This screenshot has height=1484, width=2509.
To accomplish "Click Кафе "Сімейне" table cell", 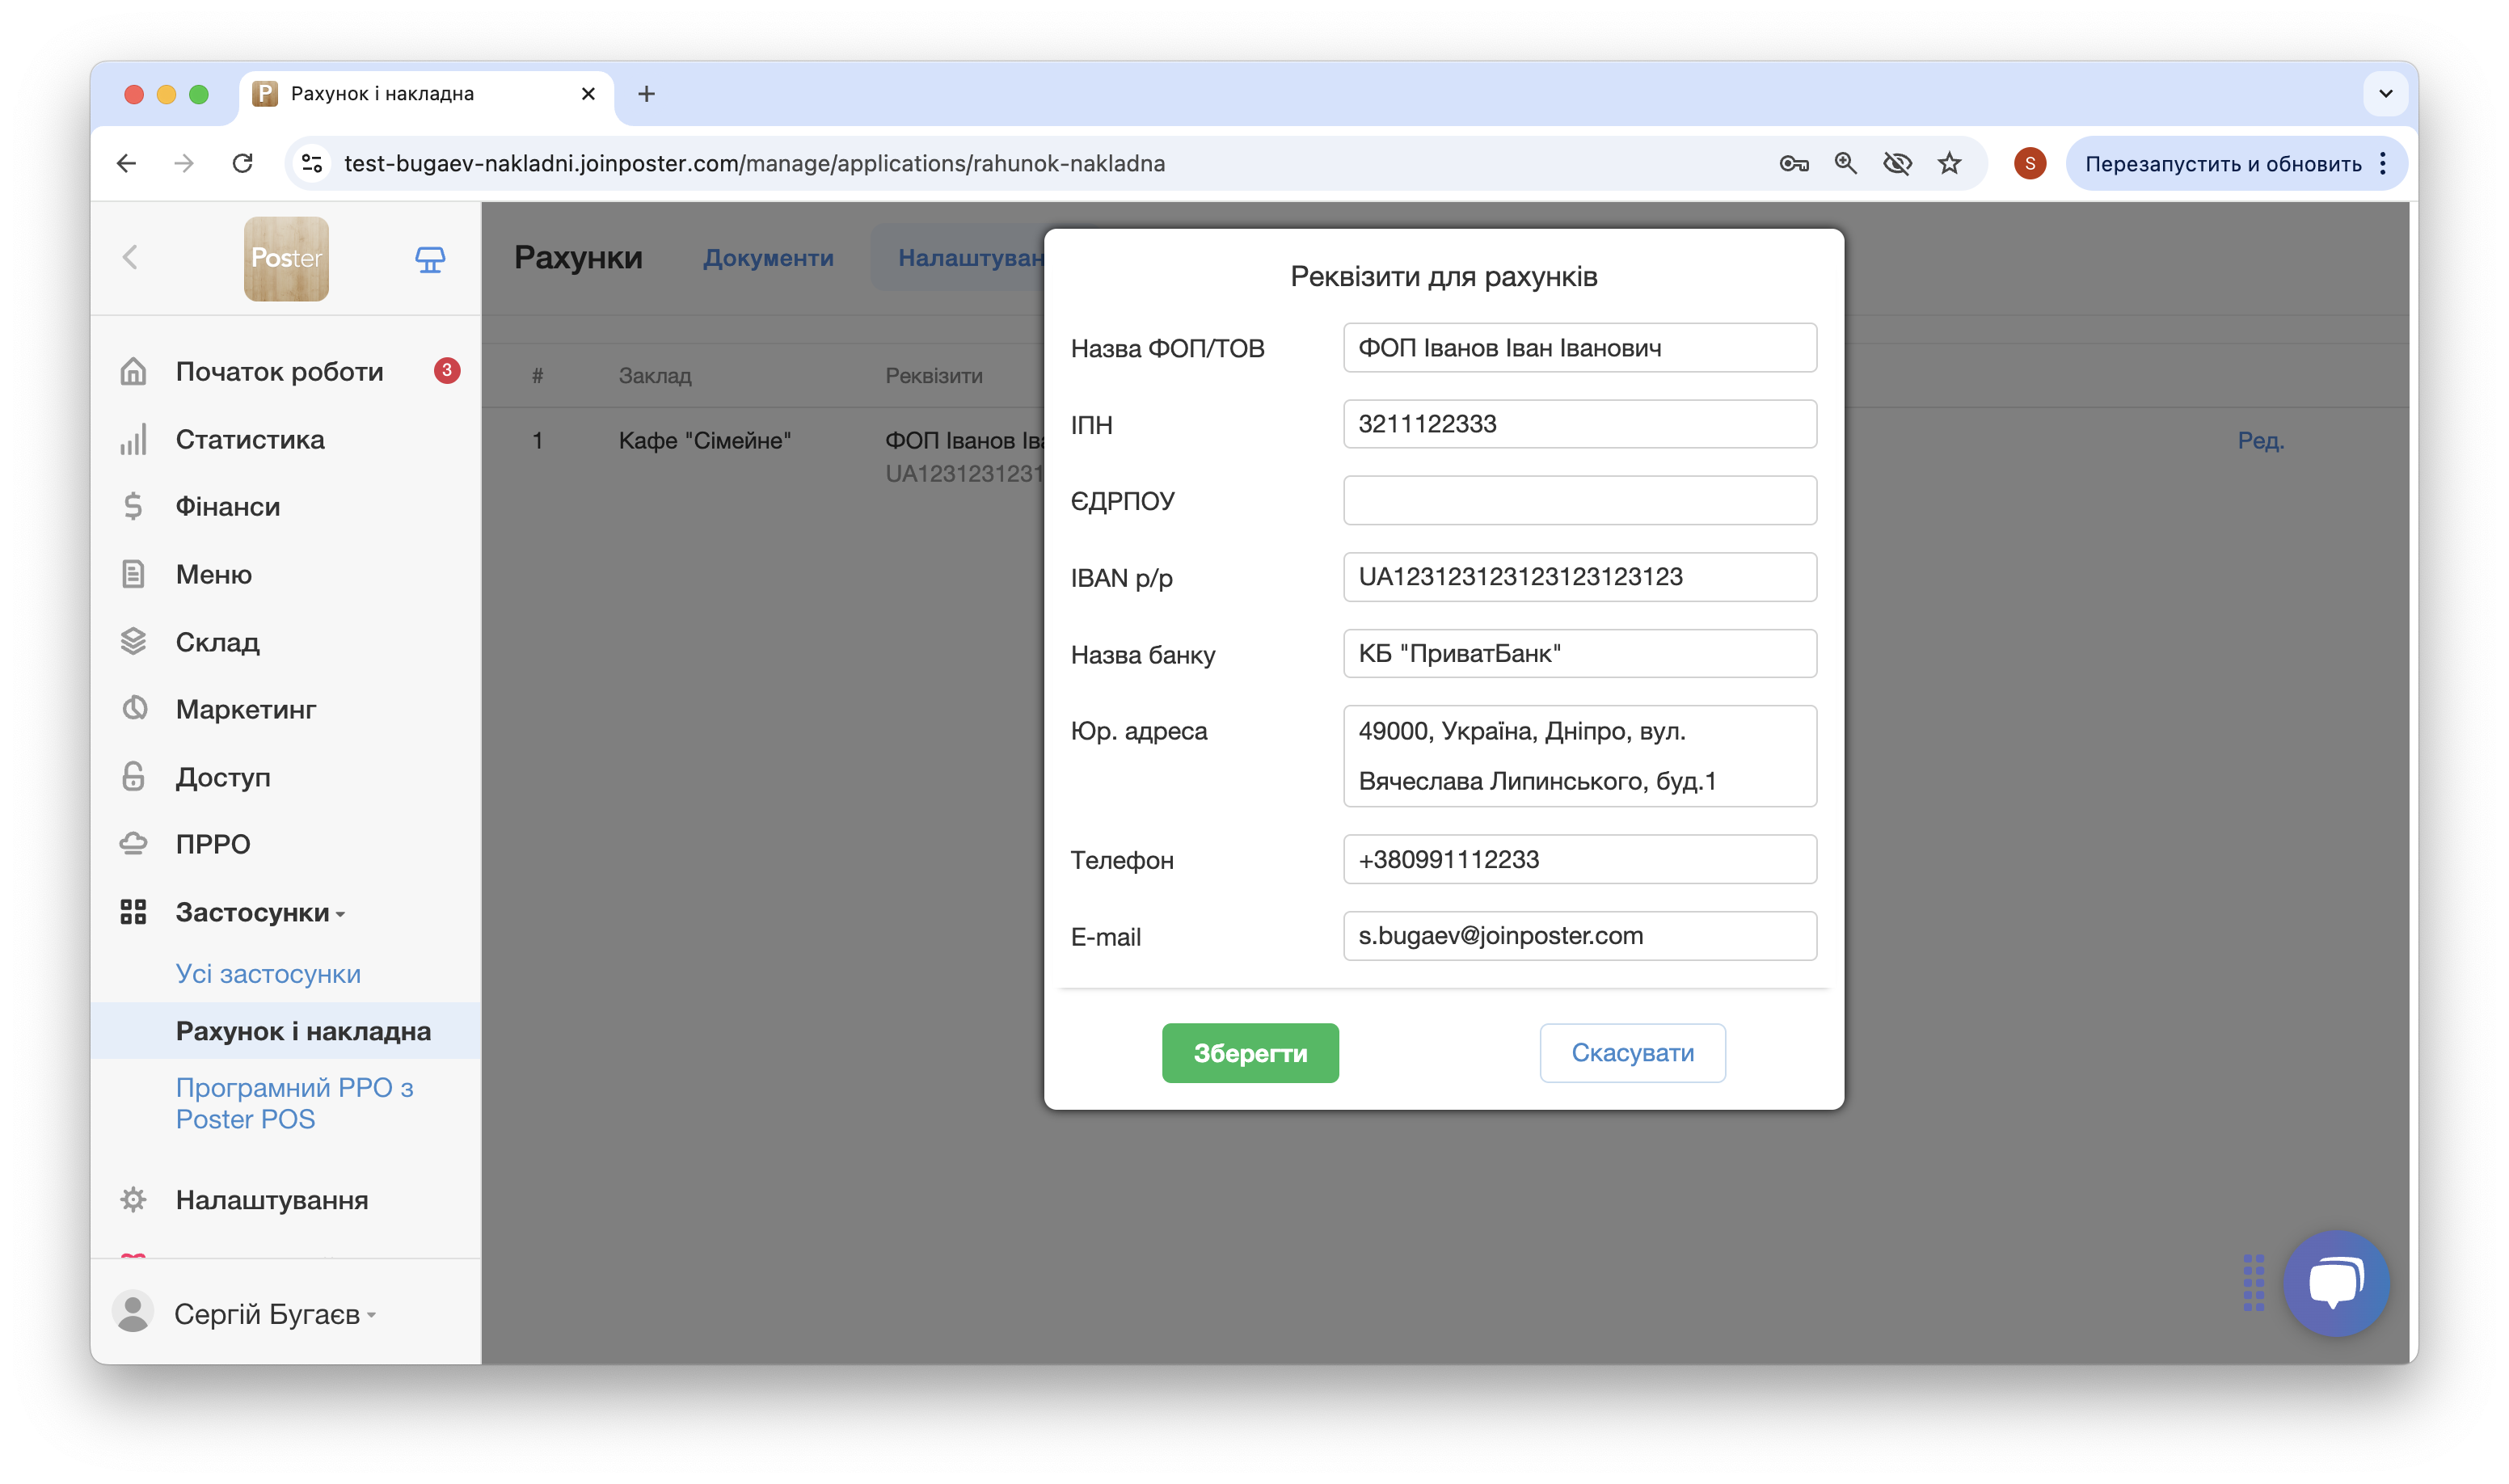I will [705, 440].
